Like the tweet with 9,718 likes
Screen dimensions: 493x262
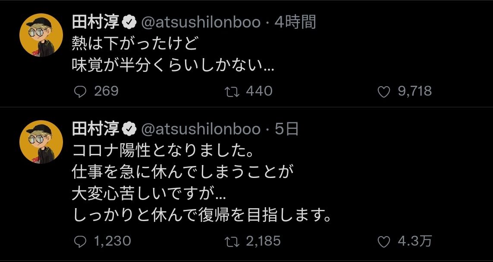pos(383,92)
